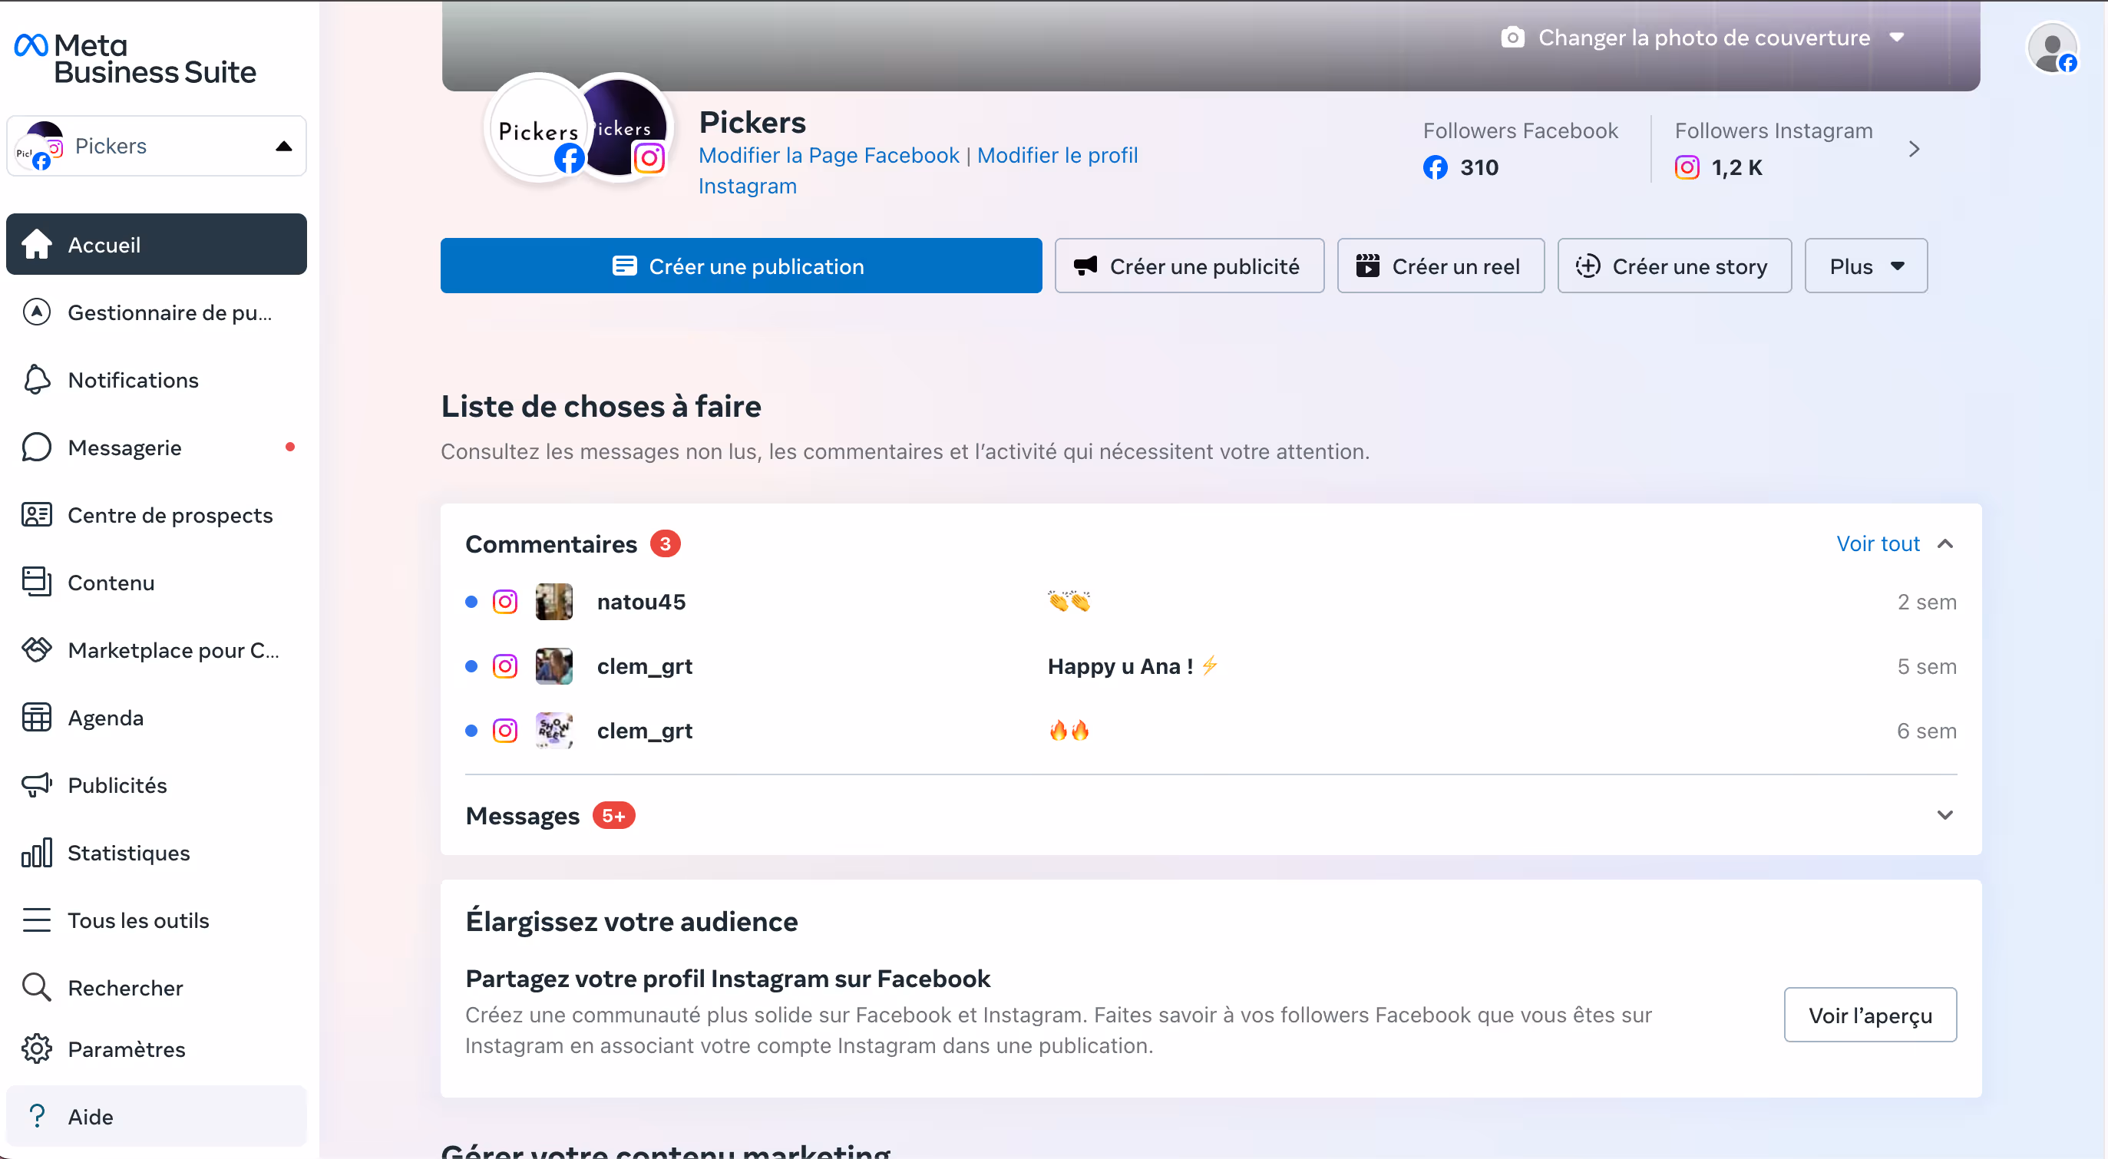Click the Instagram icon next to 1,2 K followers
Image resolution: width=2108 pixels, height=1159 pixels.
coord(1687,167)
